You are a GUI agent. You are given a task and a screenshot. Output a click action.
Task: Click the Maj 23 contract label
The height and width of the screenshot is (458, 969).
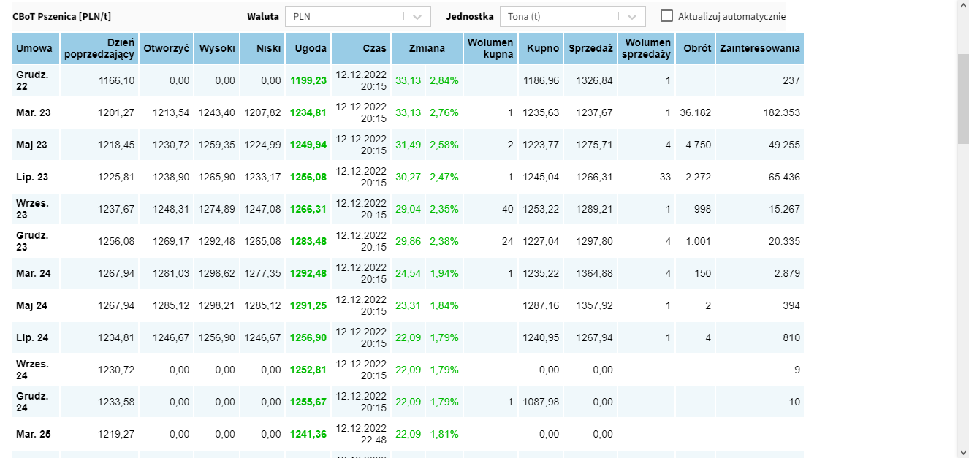31,145
